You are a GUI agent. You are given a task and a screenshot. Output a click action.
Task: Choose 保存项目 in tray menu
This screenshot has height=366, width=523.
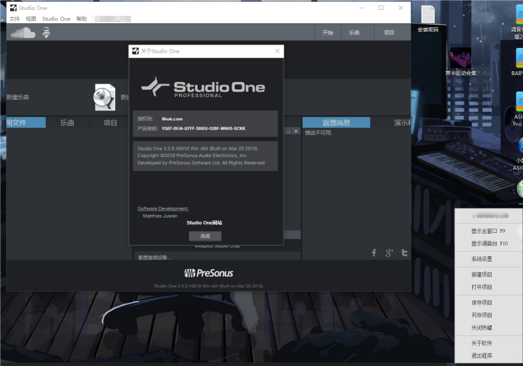[x=481, y=303]
